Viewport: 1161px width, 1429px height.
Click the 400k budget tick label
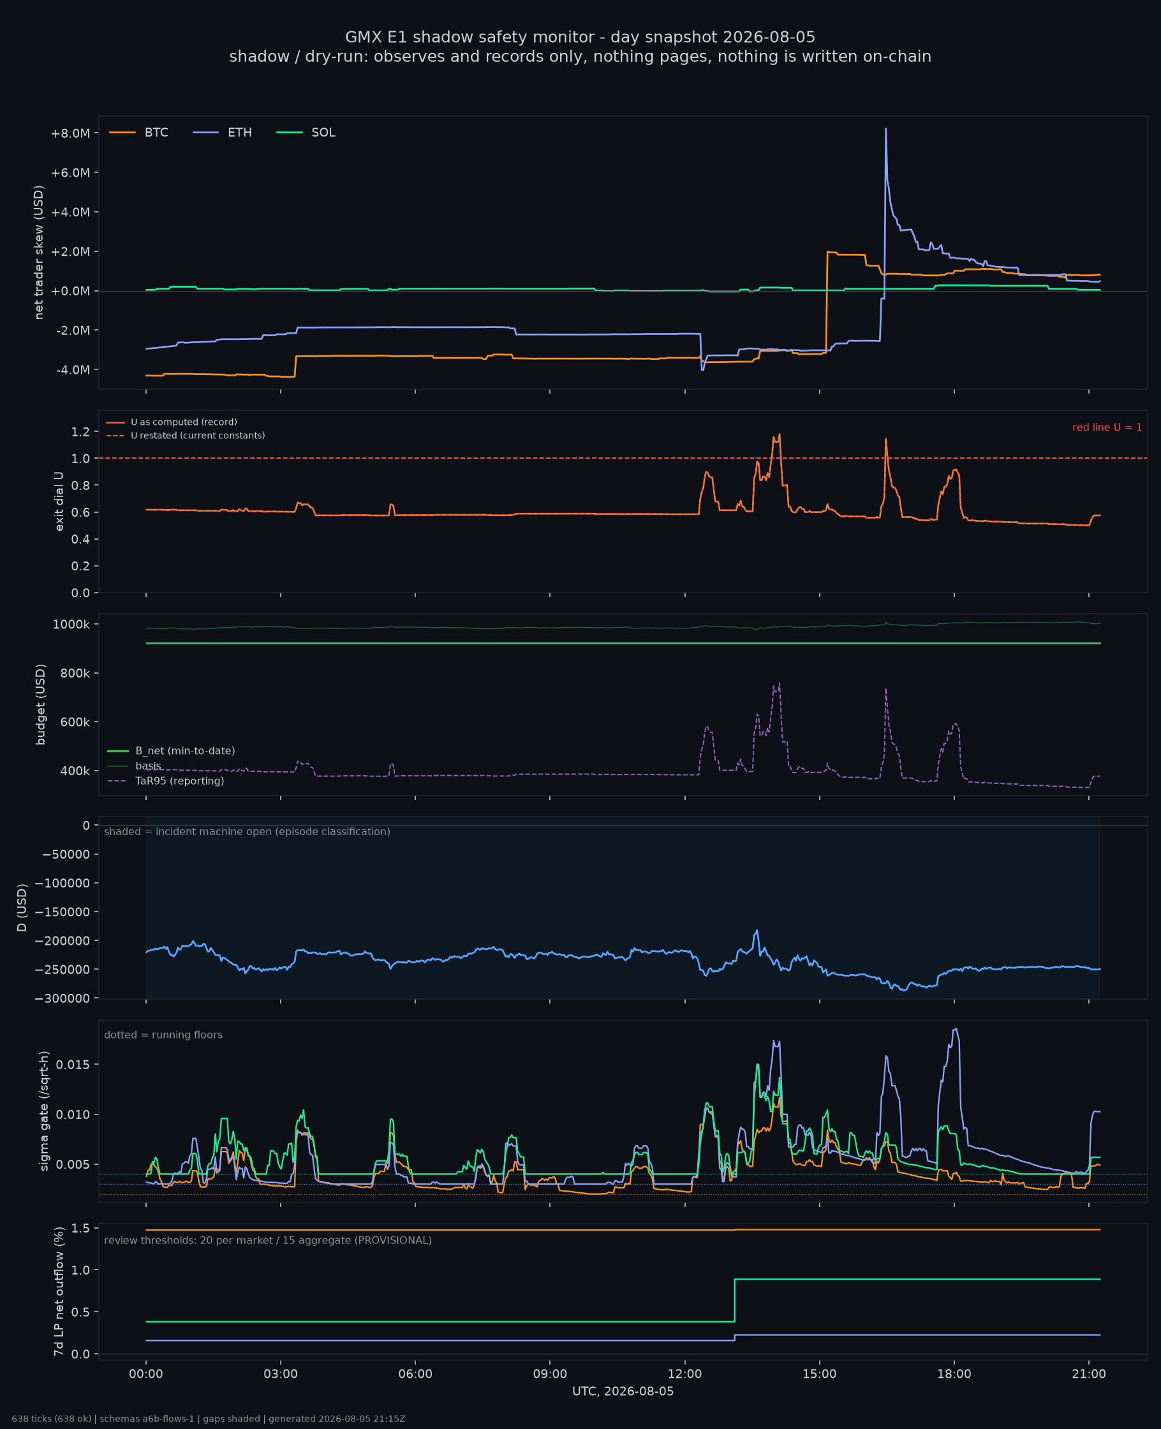[75, 771]
